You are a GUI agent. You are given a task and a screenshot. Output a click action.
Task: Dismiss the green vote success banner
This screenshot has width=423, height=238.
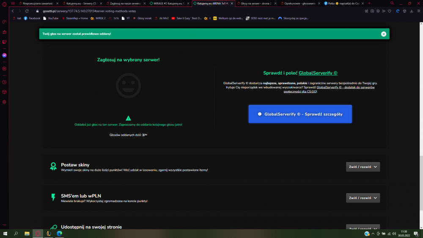(384, 34)
